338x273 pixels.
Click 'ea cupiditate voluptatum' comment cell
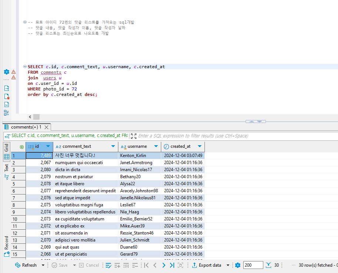point(85,219)
